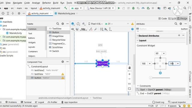
Task: Open Palette settings gear
Action: click(x=63, y=24)
